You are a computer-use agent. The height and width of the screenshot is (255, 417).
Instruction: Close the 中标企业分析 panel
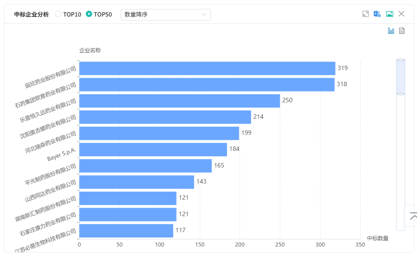[401, 14]
